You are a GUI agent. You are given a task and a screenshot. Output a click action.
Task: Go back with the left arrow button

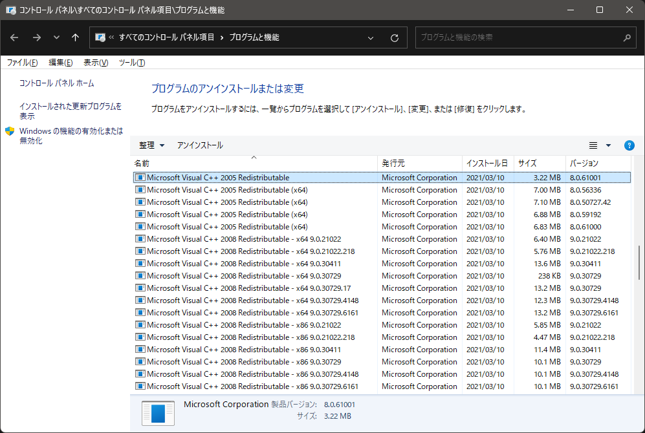coord(14,37)
